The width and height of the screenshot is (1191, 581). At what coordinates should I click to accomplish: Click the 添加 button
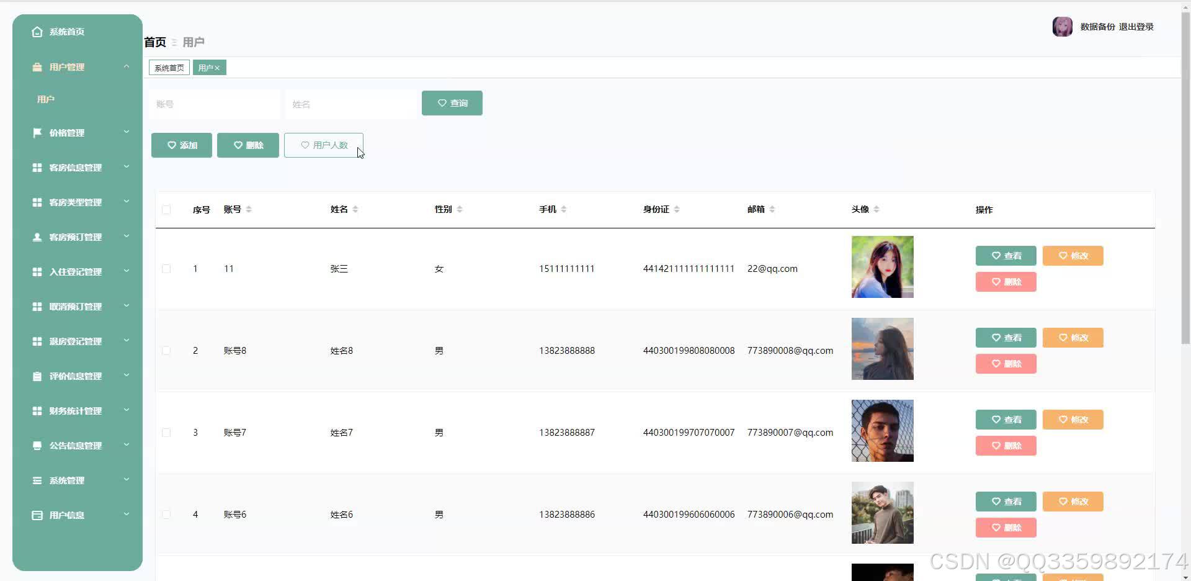point(182,145)
